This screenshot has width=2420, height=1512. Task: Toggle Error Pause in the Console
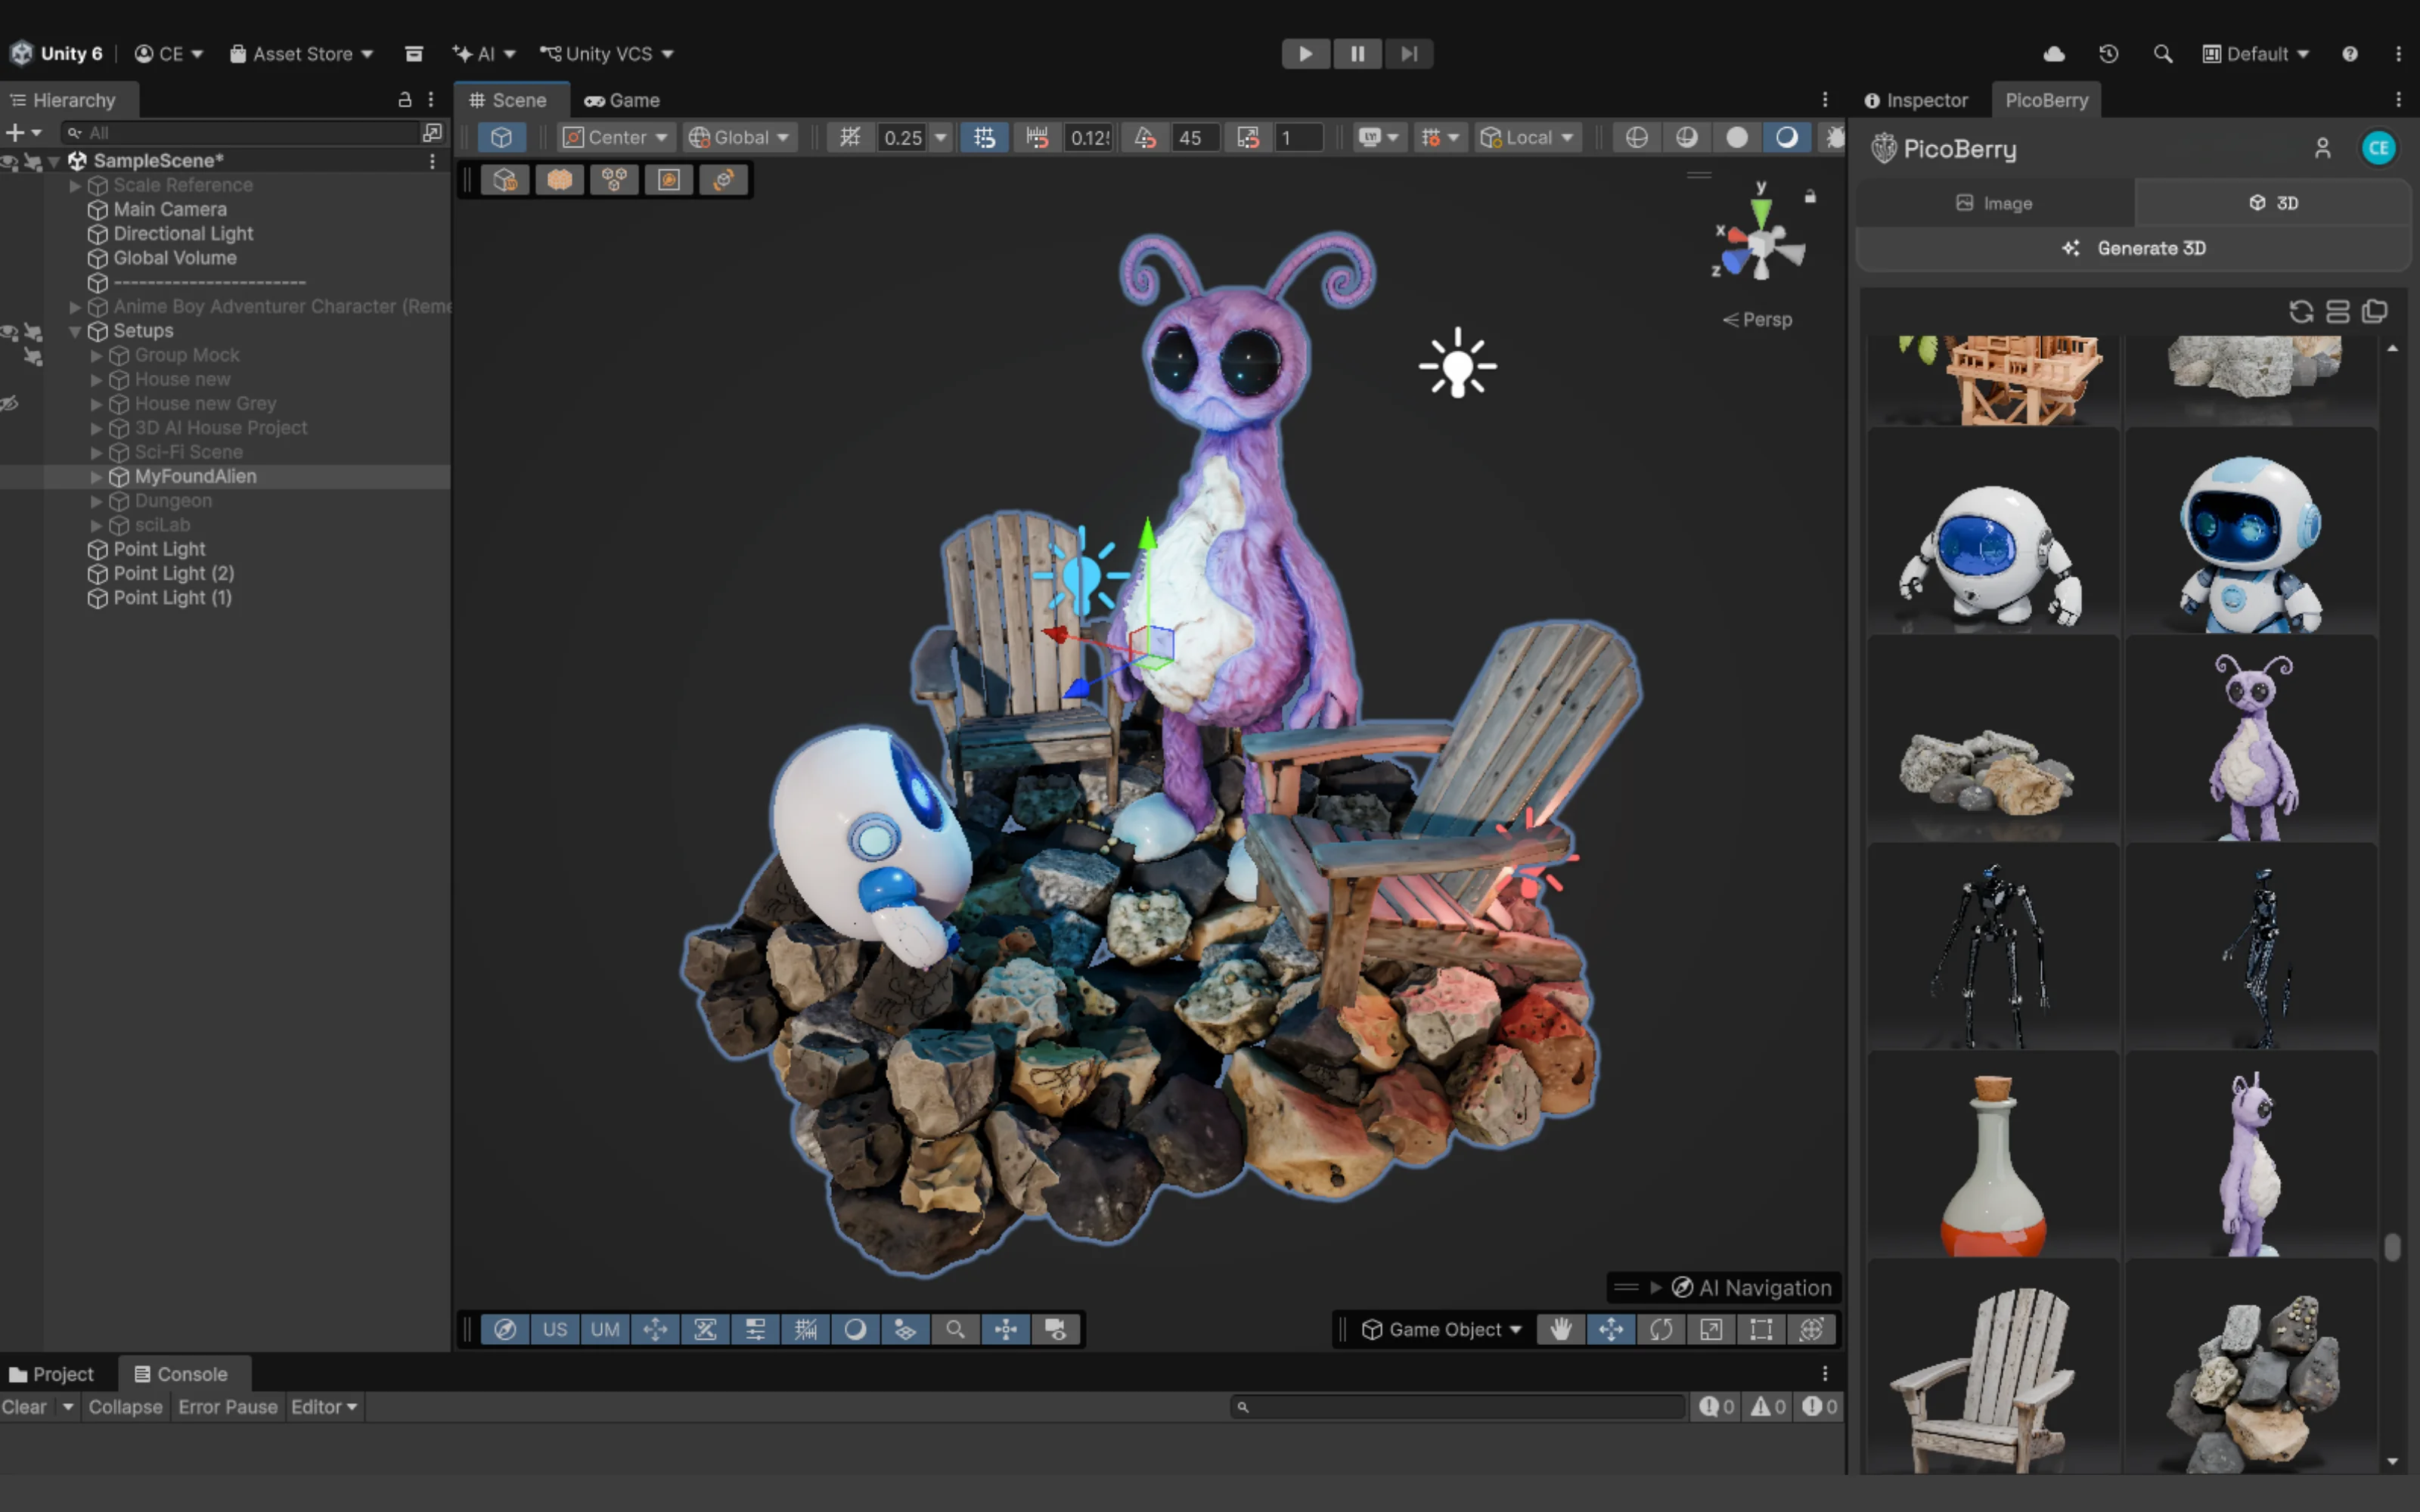(228, 1407)
